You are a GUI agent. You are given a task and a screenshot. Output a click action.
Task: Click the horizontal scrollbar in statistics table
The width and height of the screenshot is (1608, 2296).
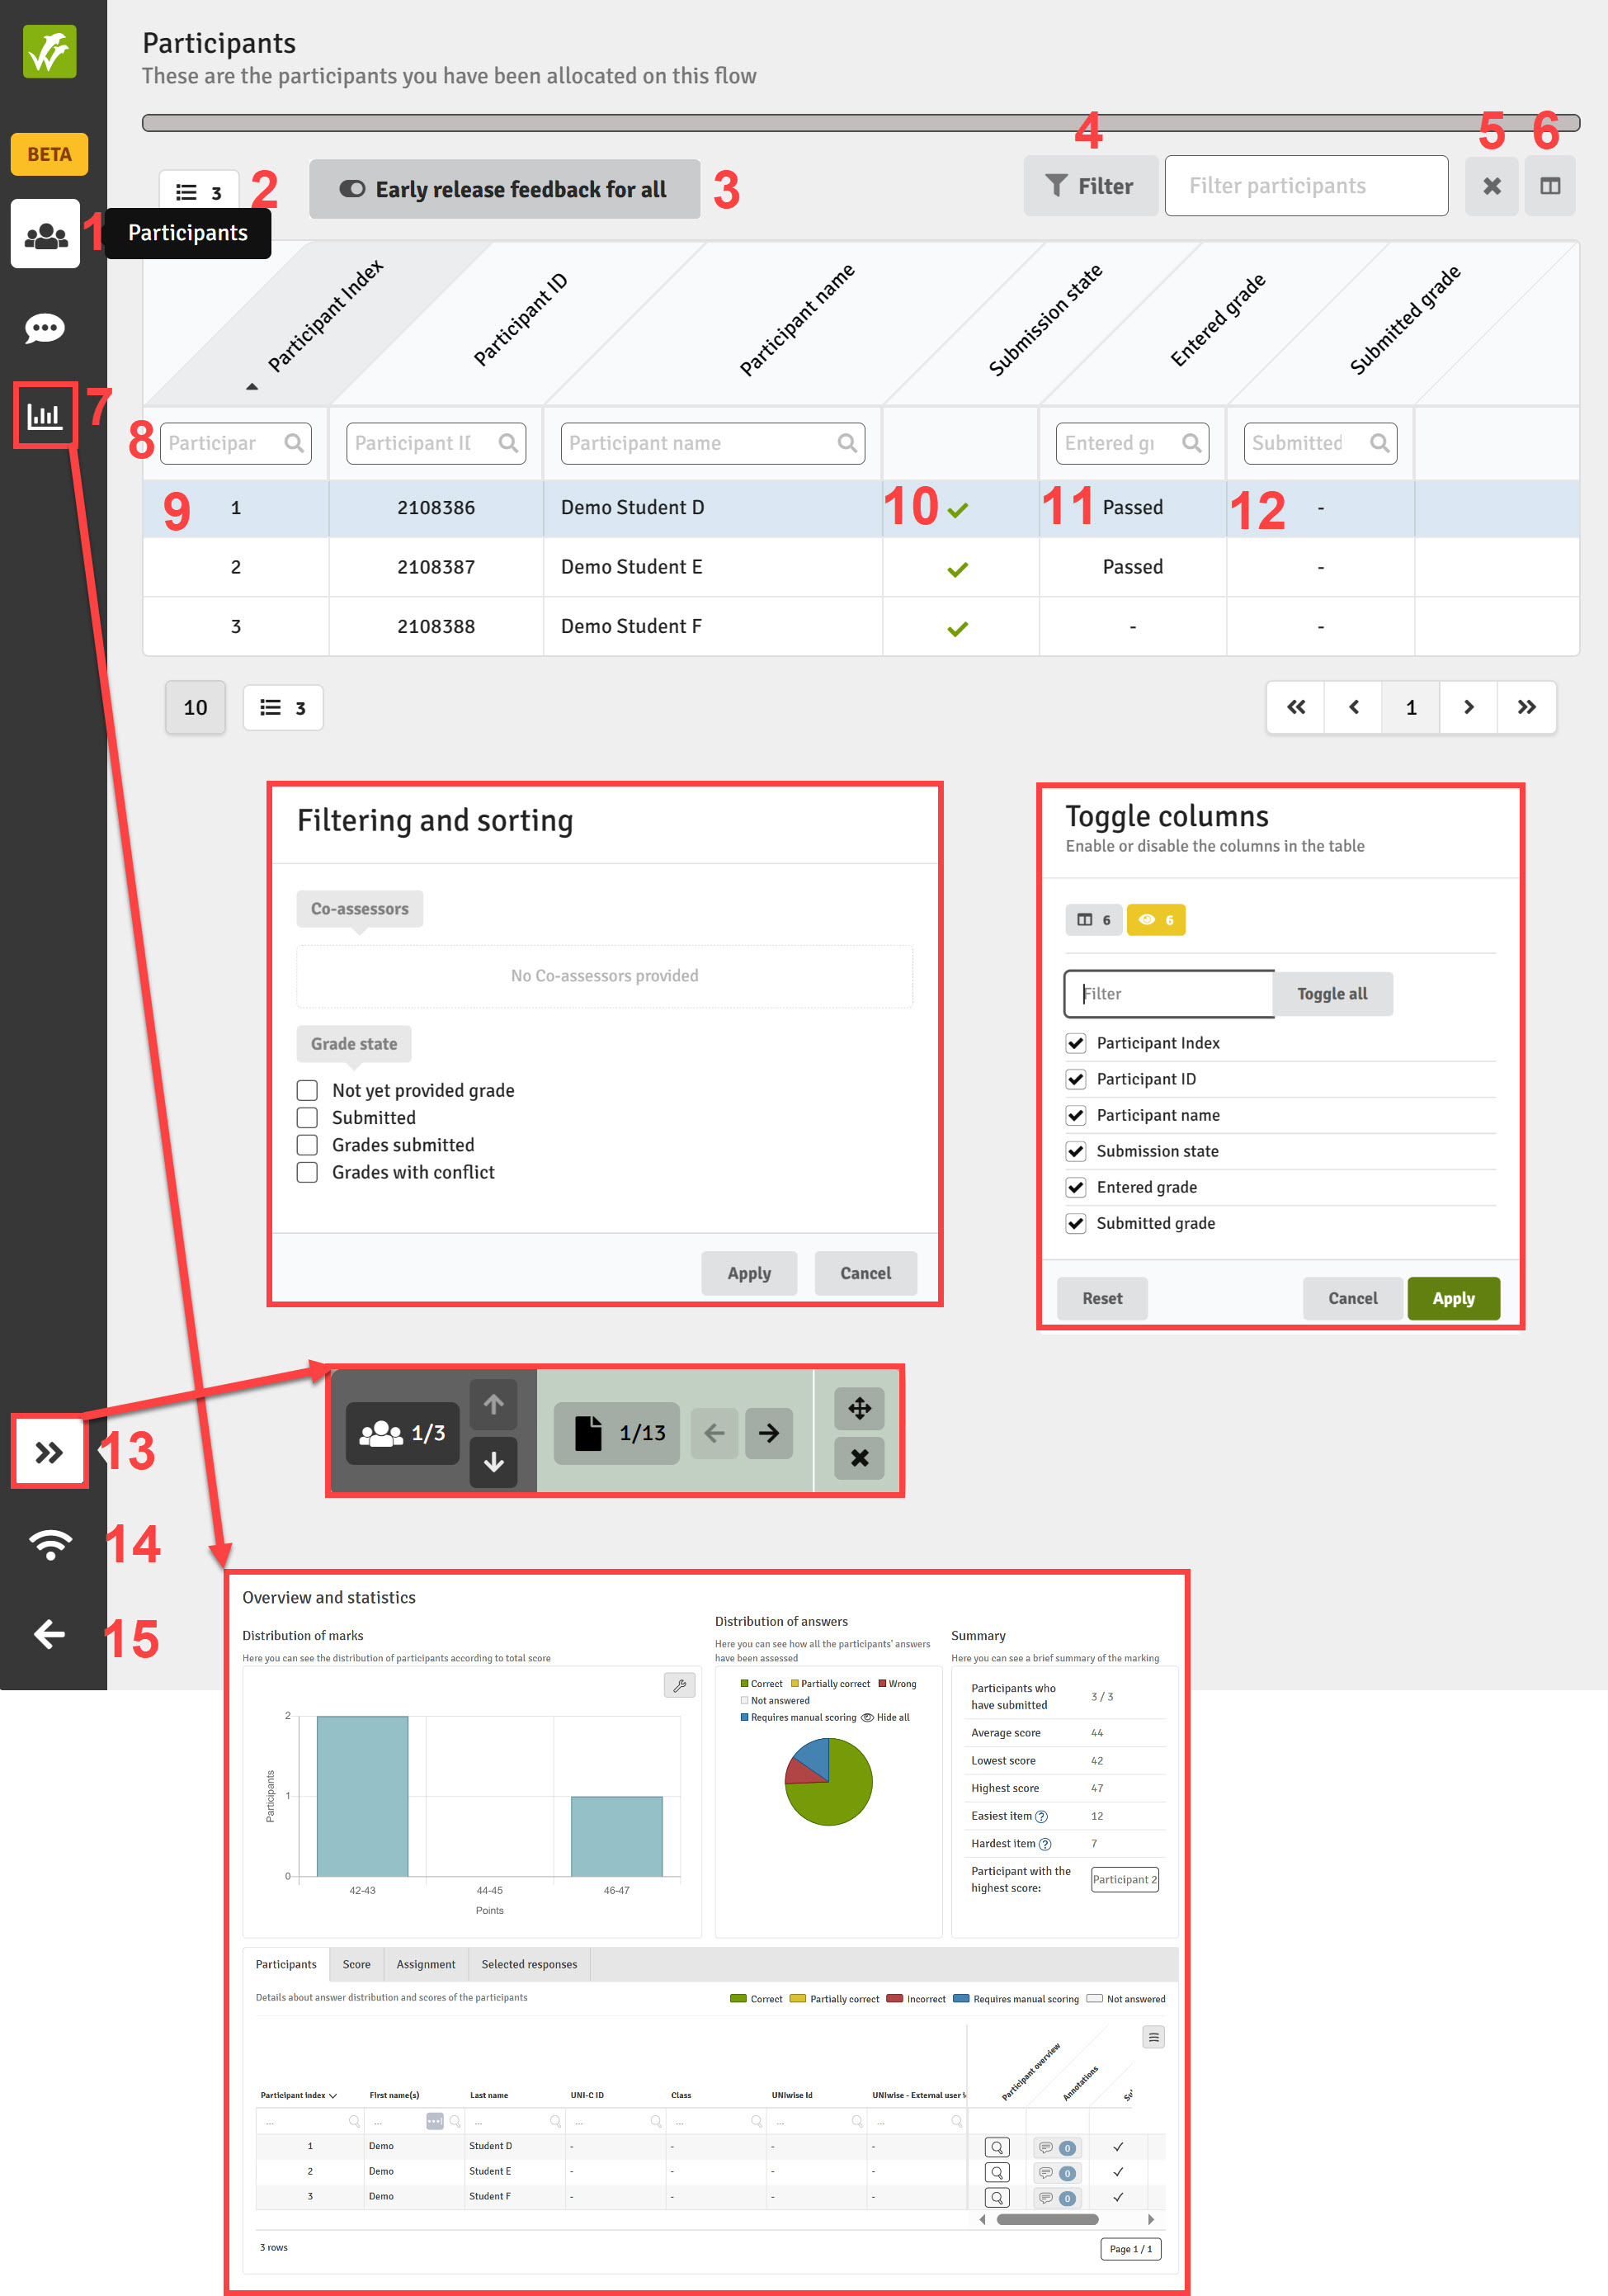coord(1047,2220)
